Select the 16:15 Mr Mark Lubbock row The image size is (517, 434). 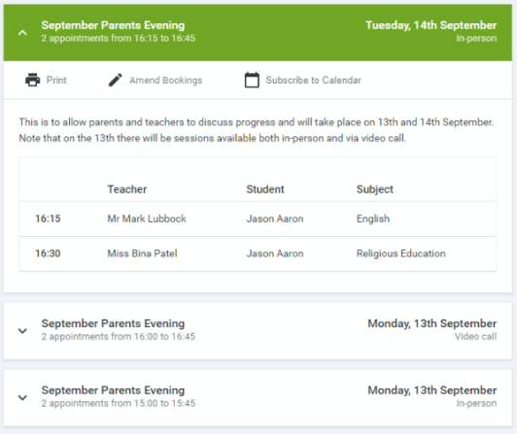(258, 218)
